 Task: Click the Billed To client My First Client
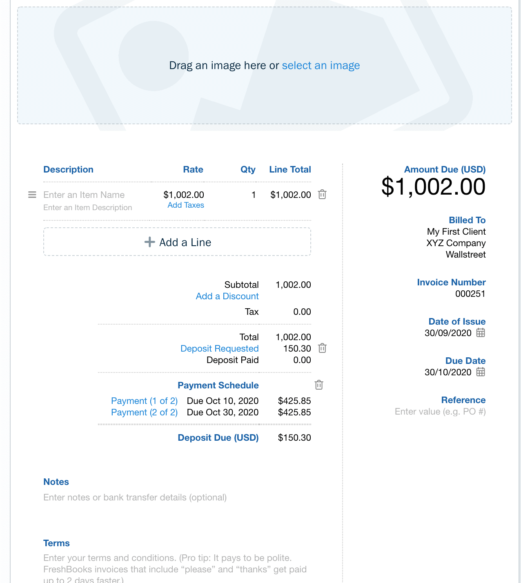456,232
